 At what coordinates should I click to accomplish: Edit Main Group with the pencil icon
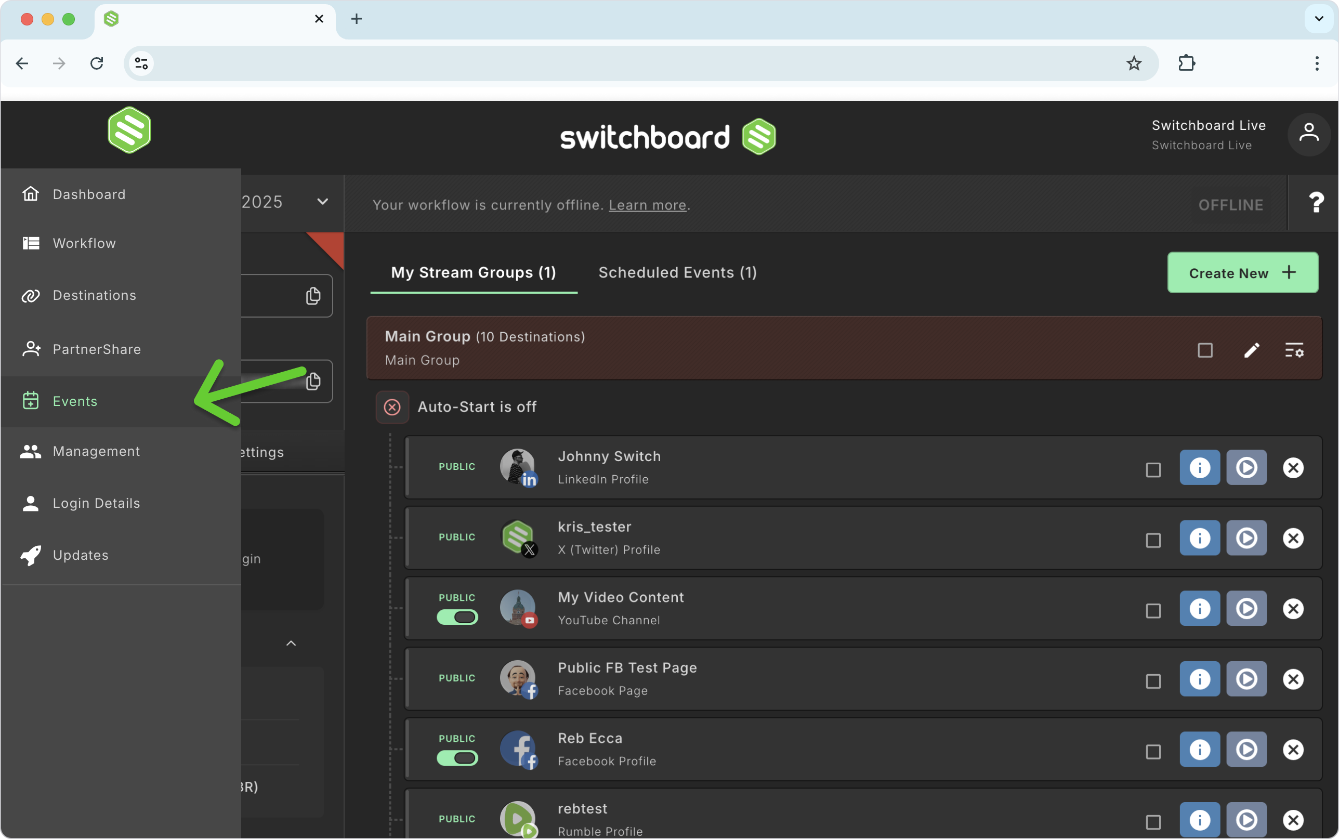pos(1251,350)
